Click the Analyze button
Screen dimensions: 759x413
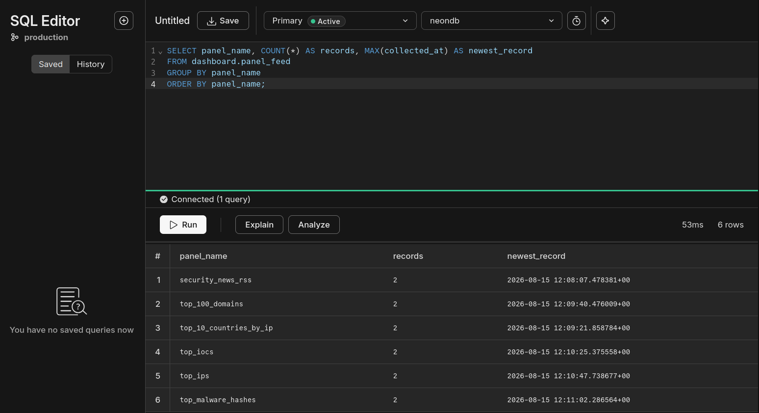pos(314,225)
